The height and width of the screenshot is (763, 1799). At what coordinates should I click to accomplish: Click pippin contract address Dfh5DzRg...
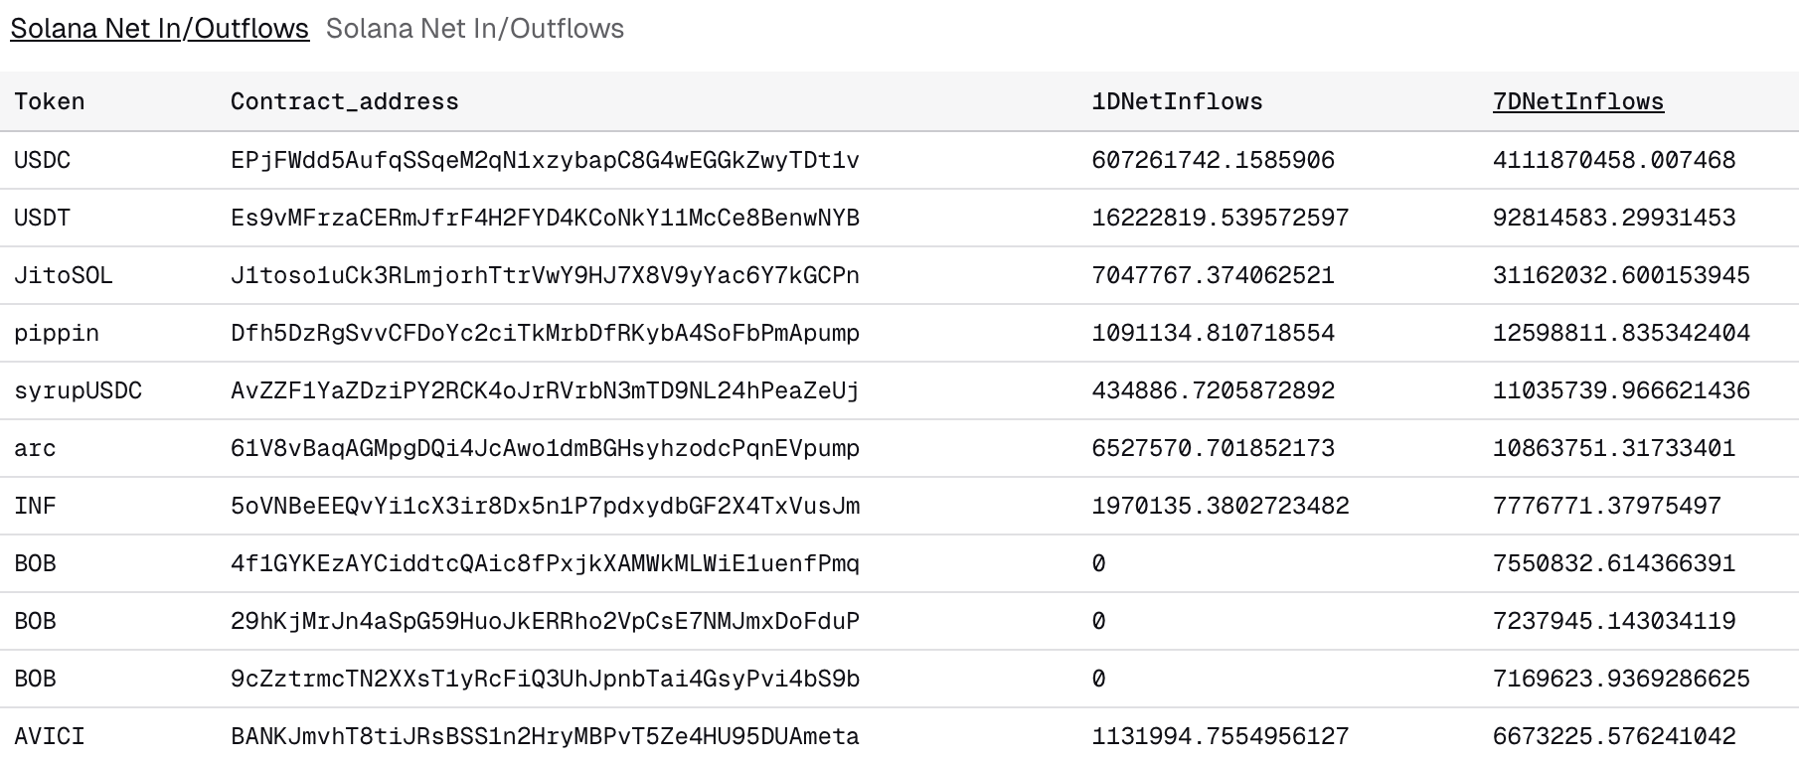pyautogui.click(x=545, y=333)
